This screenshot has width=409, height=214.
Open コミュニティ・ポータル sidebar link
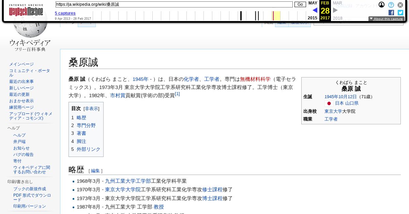pyautogui.click(x=30, y=73)
